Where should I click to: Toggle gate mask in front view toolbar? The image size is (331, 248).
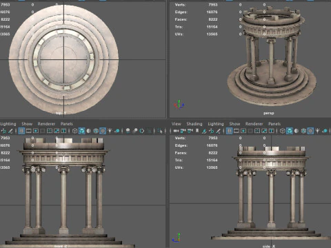click(x=43, y=131)
